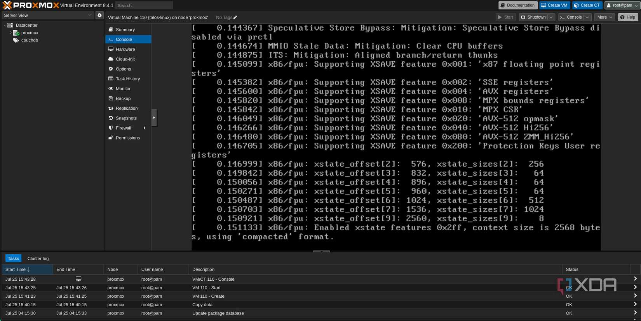Expand the proxmox node in tree

click(x=10, y=33)
